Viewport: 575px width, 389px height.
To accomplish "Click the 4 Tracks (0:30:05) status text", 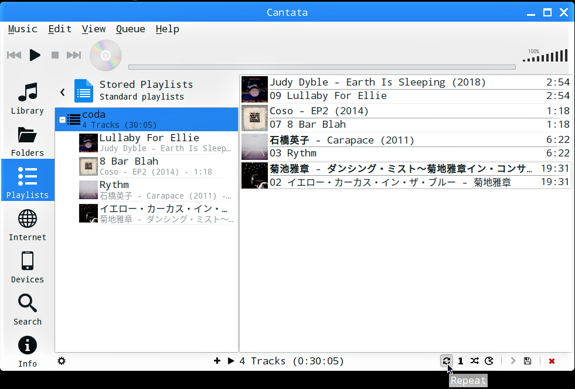I will [292, 361].
